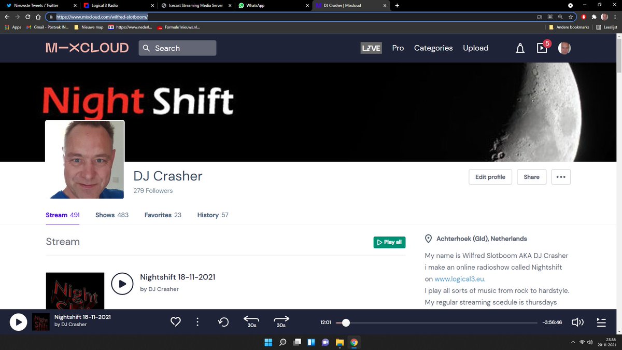
Task: Open more options next to Share button
Action: click(x=560, y=177)
